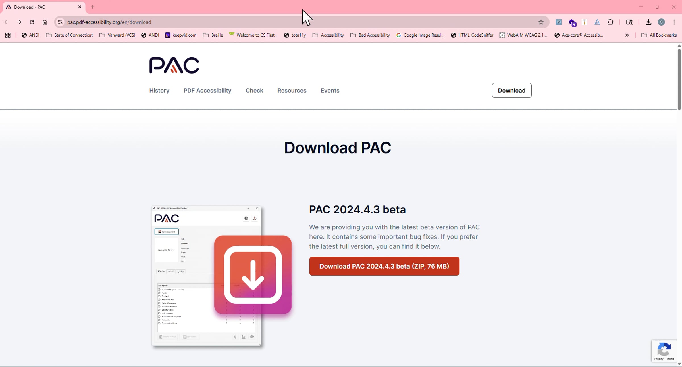
Task: Open the browser home page
Action: 45,22
